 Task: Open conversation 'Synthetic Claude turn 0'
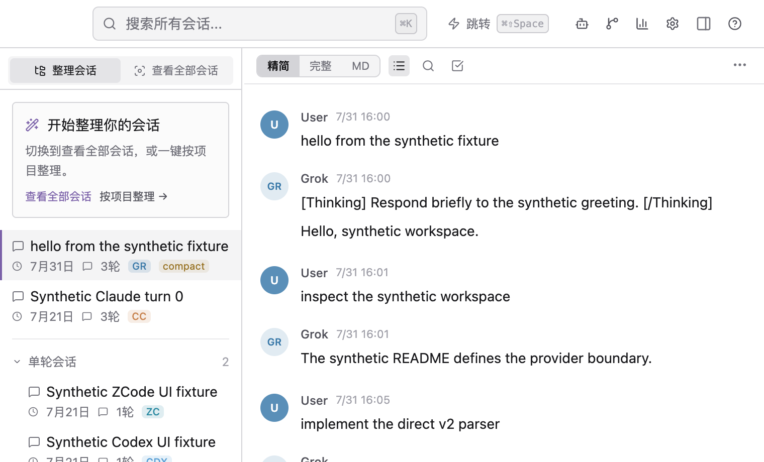(121, 305)
